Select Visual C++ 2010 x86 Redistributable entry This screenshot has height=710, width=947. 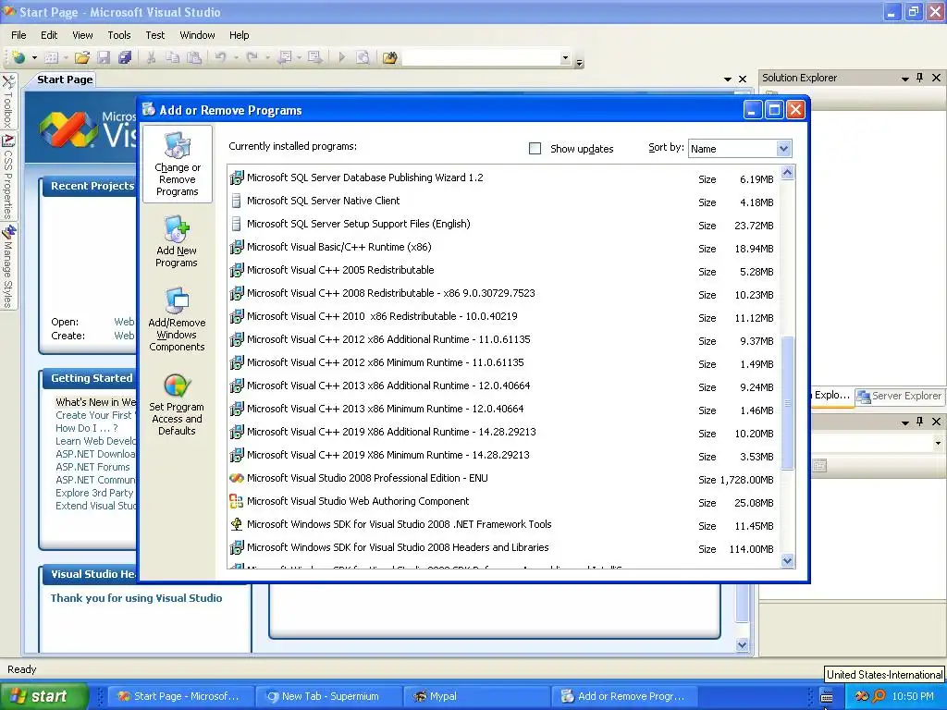click(x=503, y=316)
